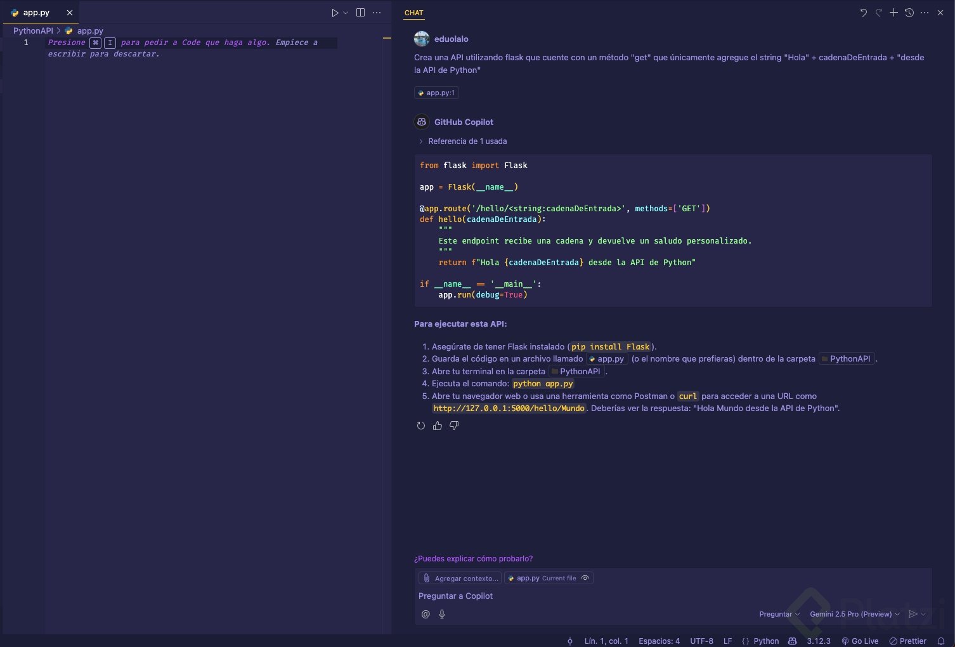Start Go Live server
This screenshot has height=647, width=955.
860,641
